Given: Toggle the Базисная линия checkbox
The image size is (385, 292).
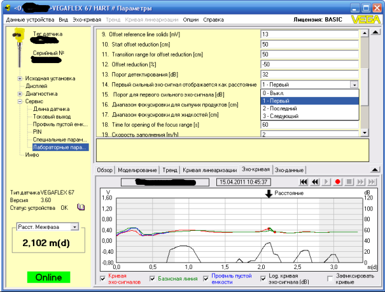Looking at the screenshot, I should tap(152, 279).
